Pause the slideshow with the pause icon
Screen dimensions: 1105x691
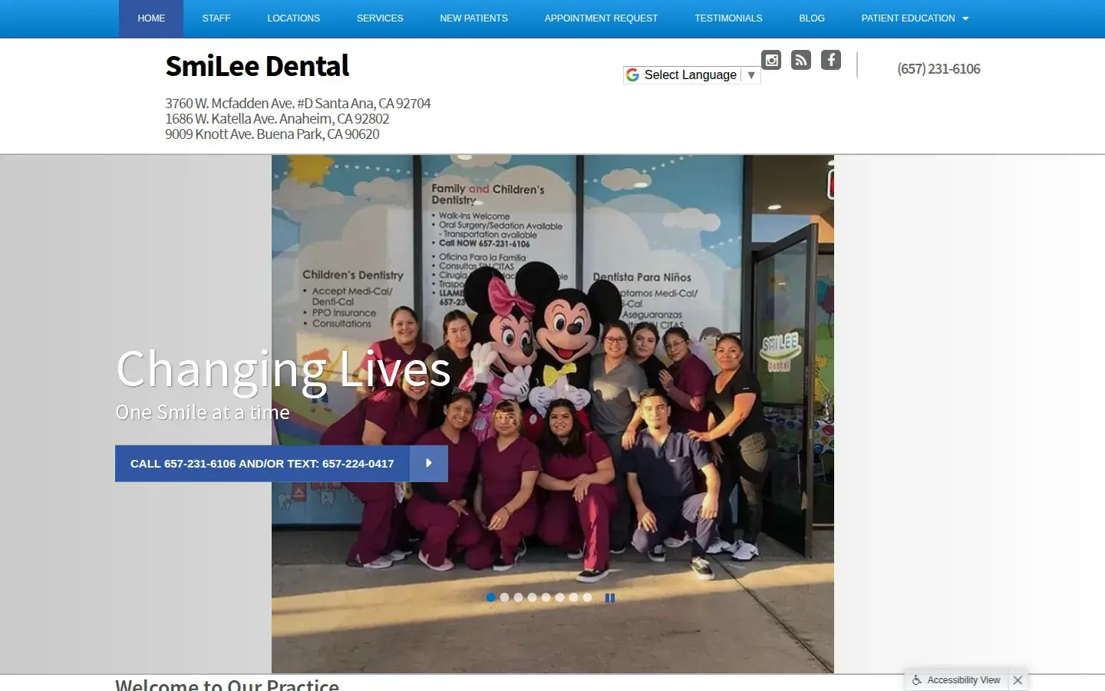610,598
